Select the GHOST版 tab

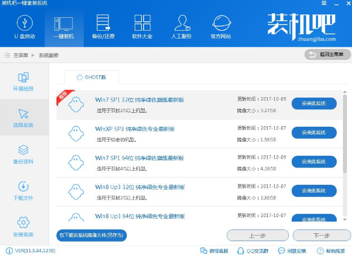92,78
